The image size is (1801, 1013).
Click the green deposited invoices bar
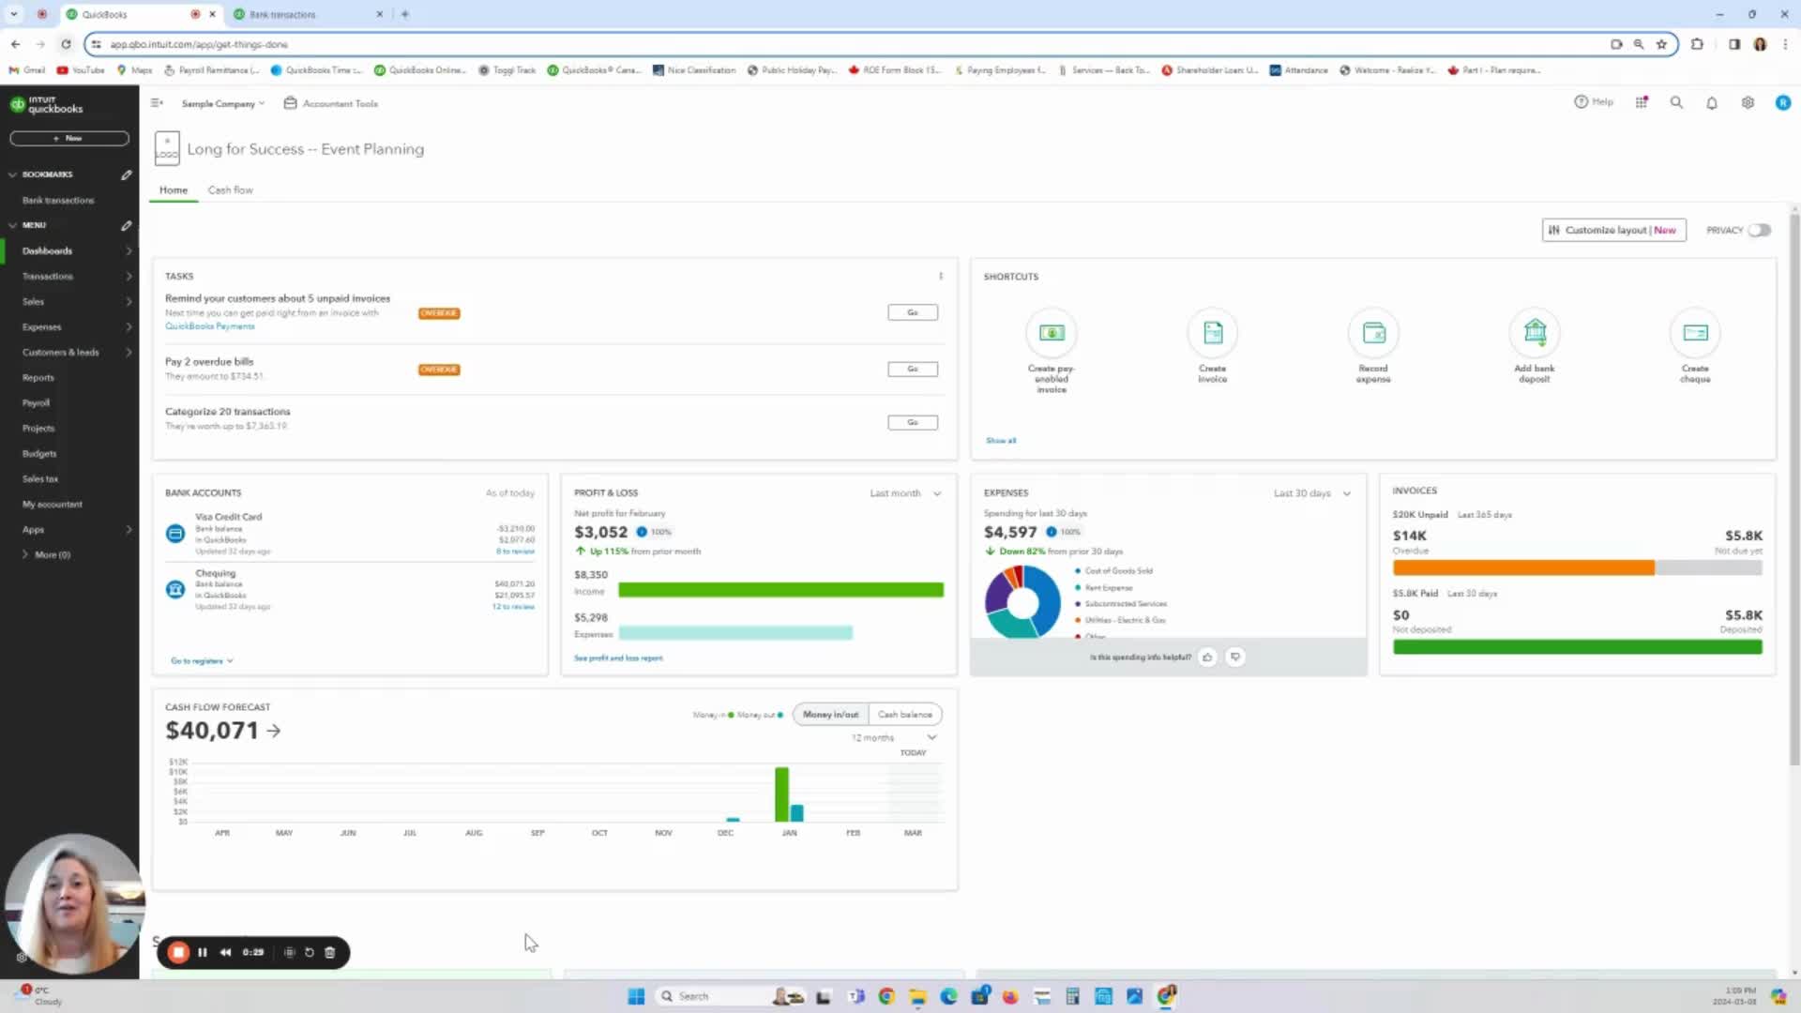[x=1577, y=647]
